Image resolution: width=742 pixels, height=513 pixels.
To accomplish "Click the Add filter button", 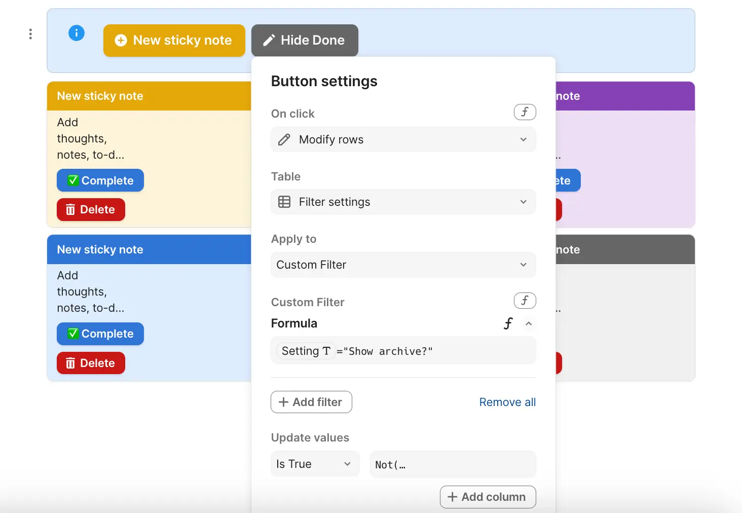I will pyautogui.click(x=311, y=401).
